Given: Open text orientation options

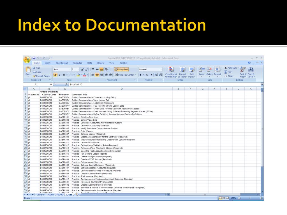Looking at the screenshot, I should coord(107,69).
